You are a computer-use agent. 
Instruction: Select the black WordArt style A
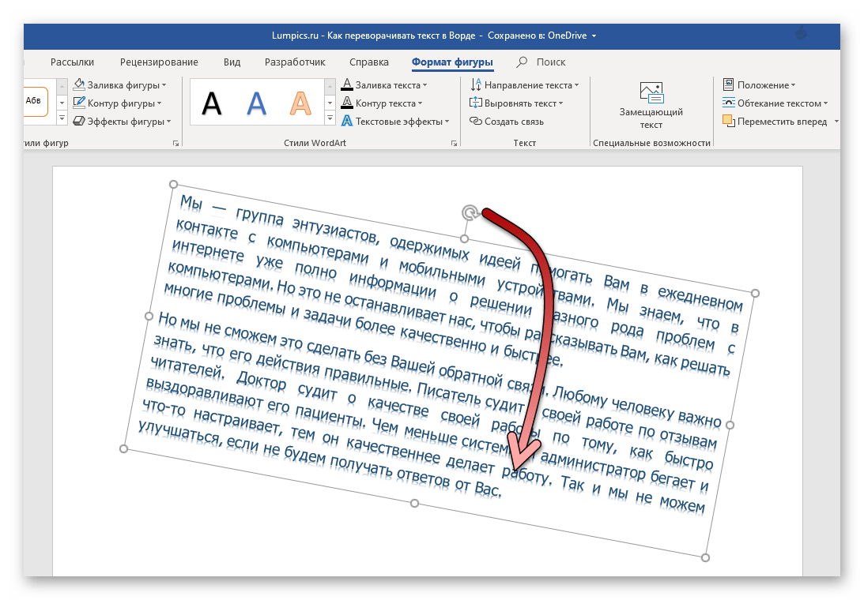212,103
